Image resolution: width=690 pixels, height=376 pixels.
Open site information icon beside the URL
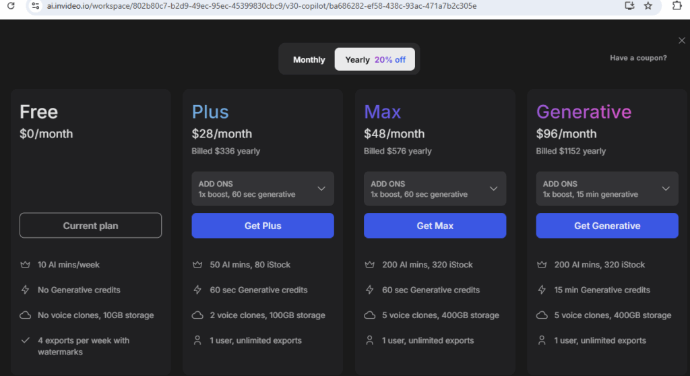pyautogui.click(x=36, y=5)
